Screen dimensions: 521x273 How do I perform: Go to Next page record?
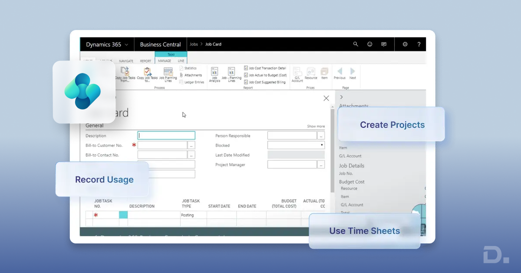353,73
